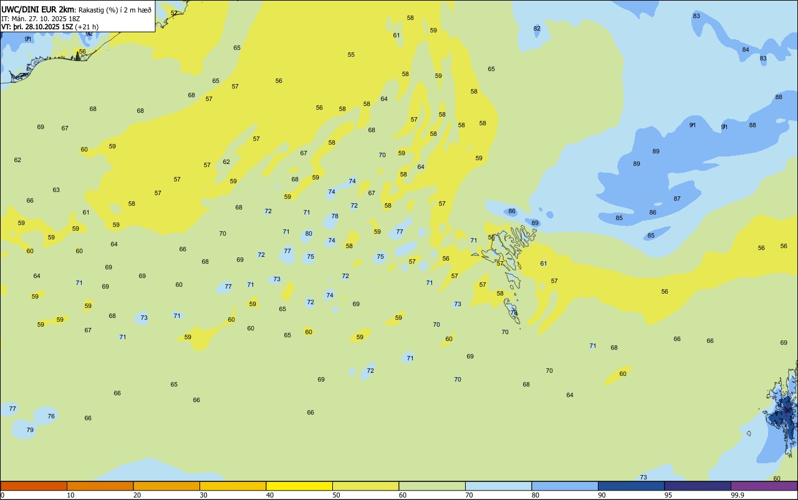
Task: Click the '40' legend tick label
Action: click(270, 495)
